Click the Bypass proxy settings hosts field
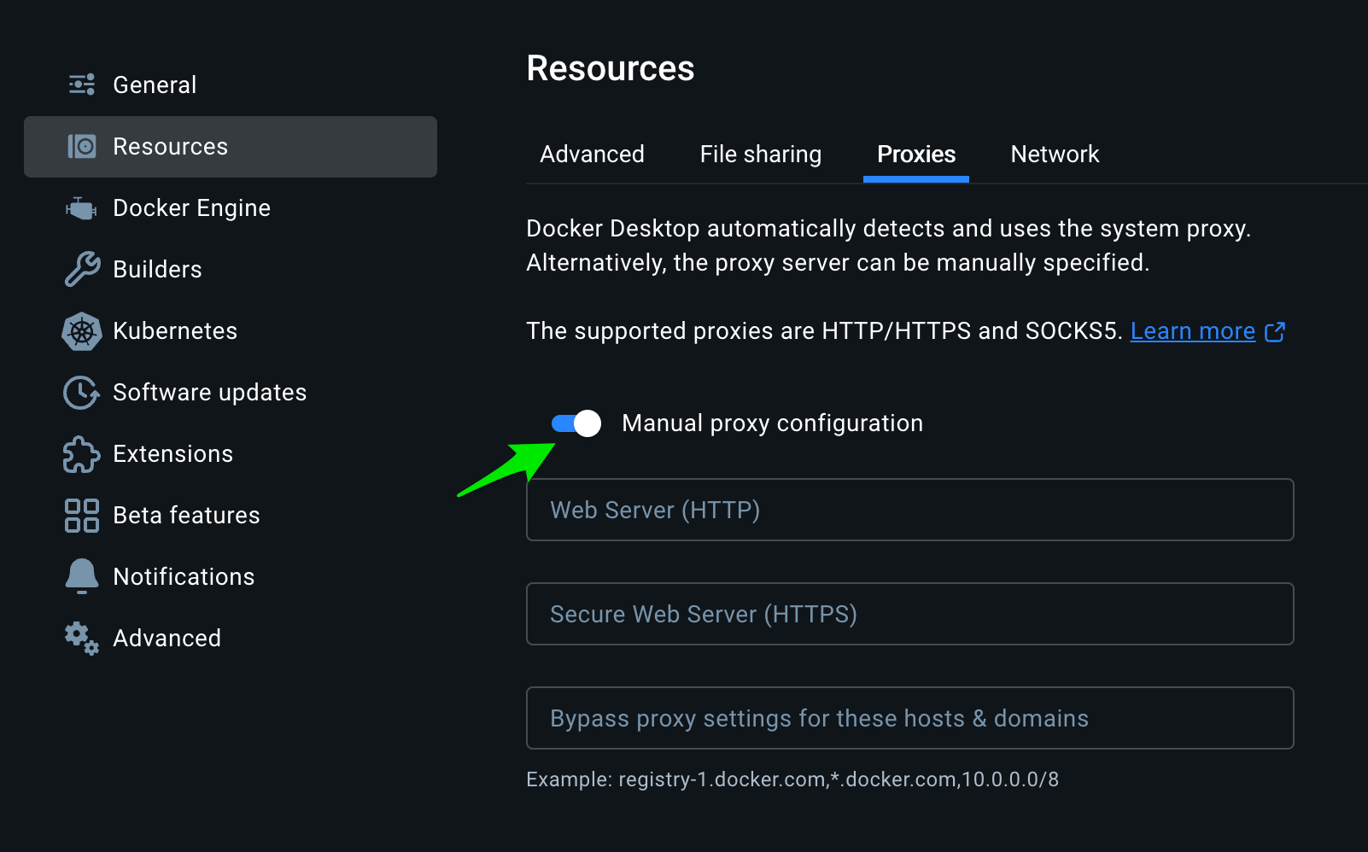Image resolution: width=1368 pixels, height=852 pixels. coord(910,718)
